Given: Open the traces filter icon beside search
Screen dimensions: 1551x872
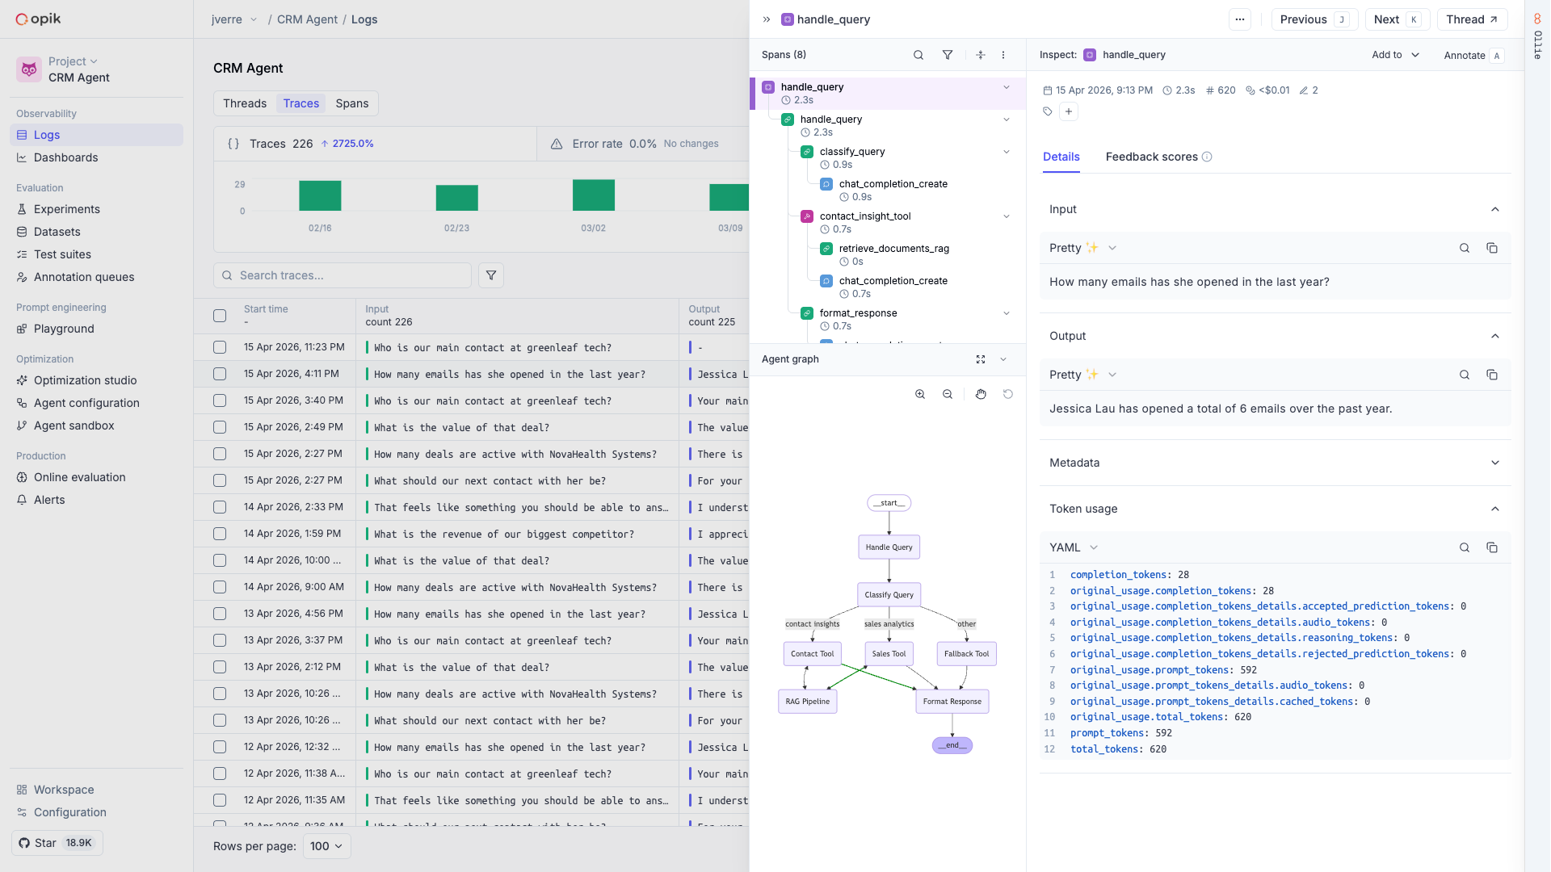Looking at the screenshot, I should coord(490,275).
